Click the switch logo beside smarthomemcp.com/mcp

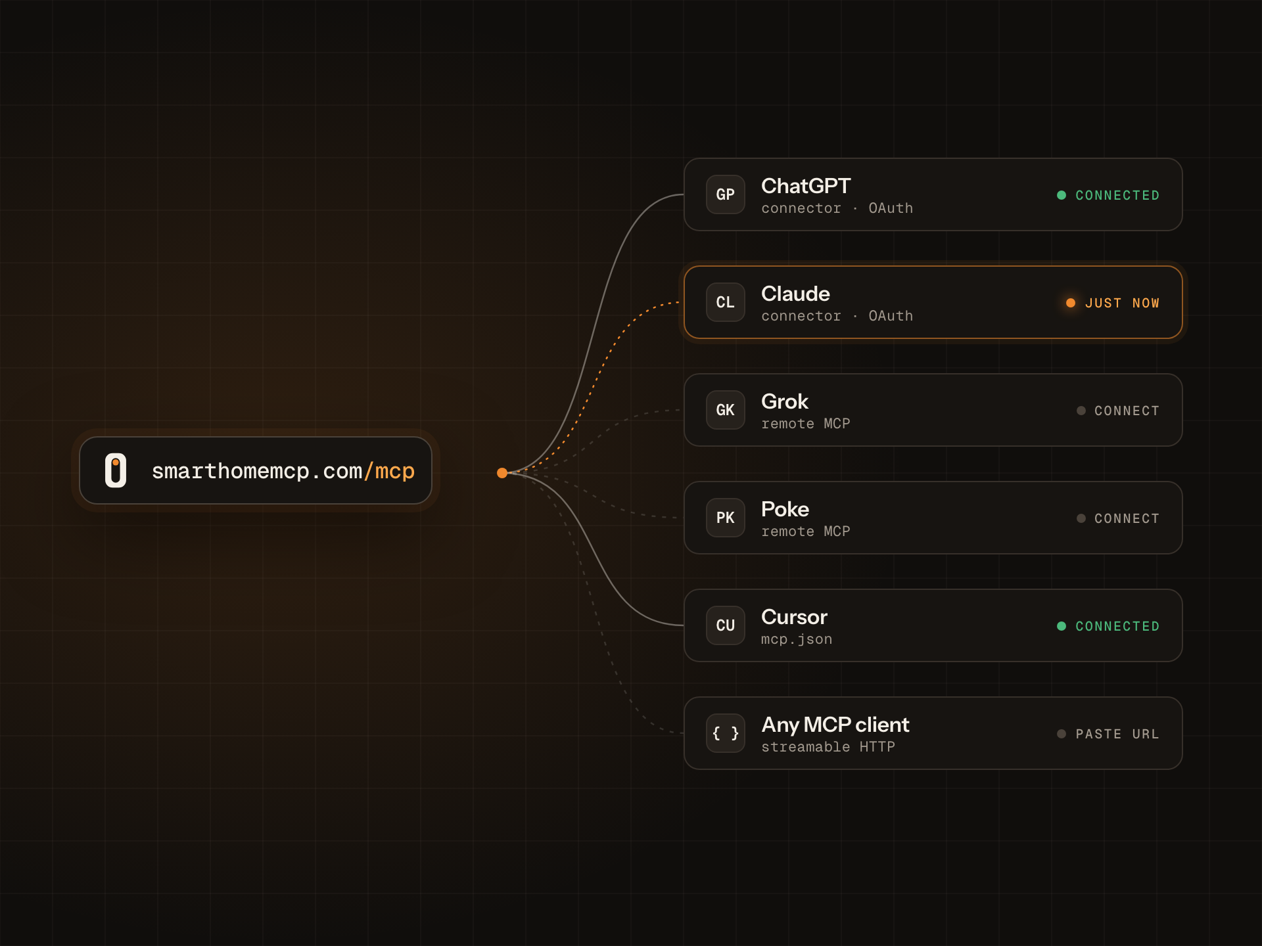pos(116,470)
